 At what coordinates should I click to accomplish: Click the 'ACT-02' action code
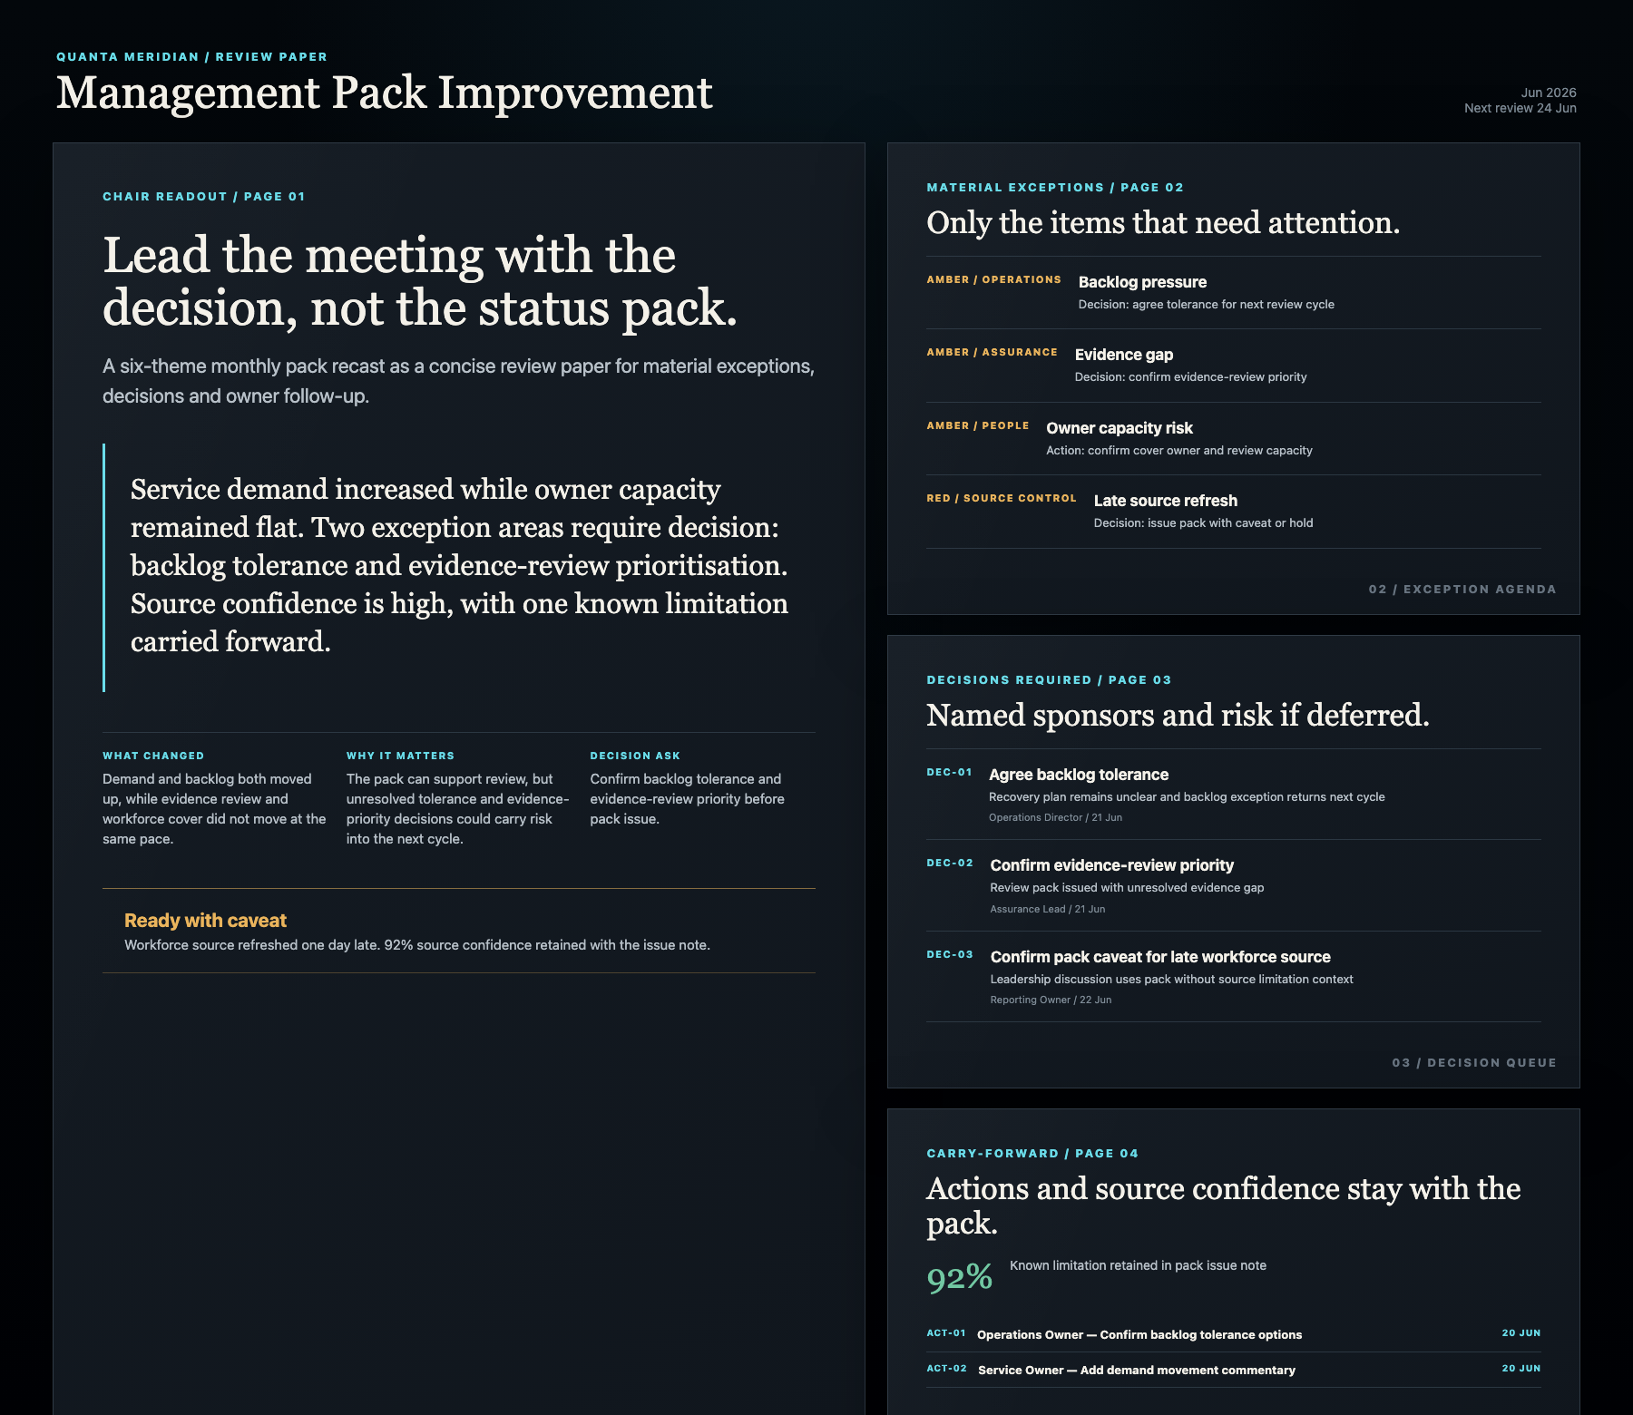[947, 1369]
